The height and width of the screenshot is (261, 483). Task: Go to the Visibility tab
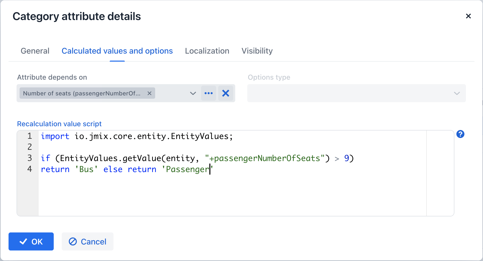[x=257, y=51]
